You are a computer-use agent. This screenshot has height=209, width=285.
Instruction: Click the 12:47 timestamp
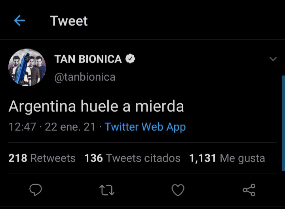tap(22, 127)
